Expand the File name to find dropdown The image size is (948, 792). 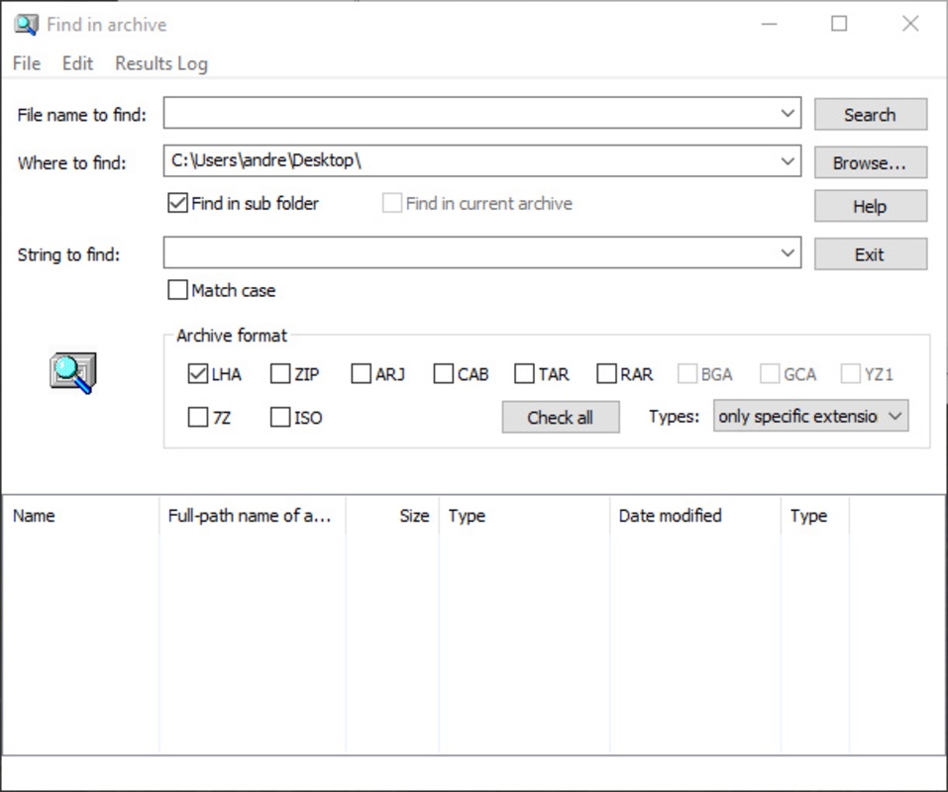788,114
